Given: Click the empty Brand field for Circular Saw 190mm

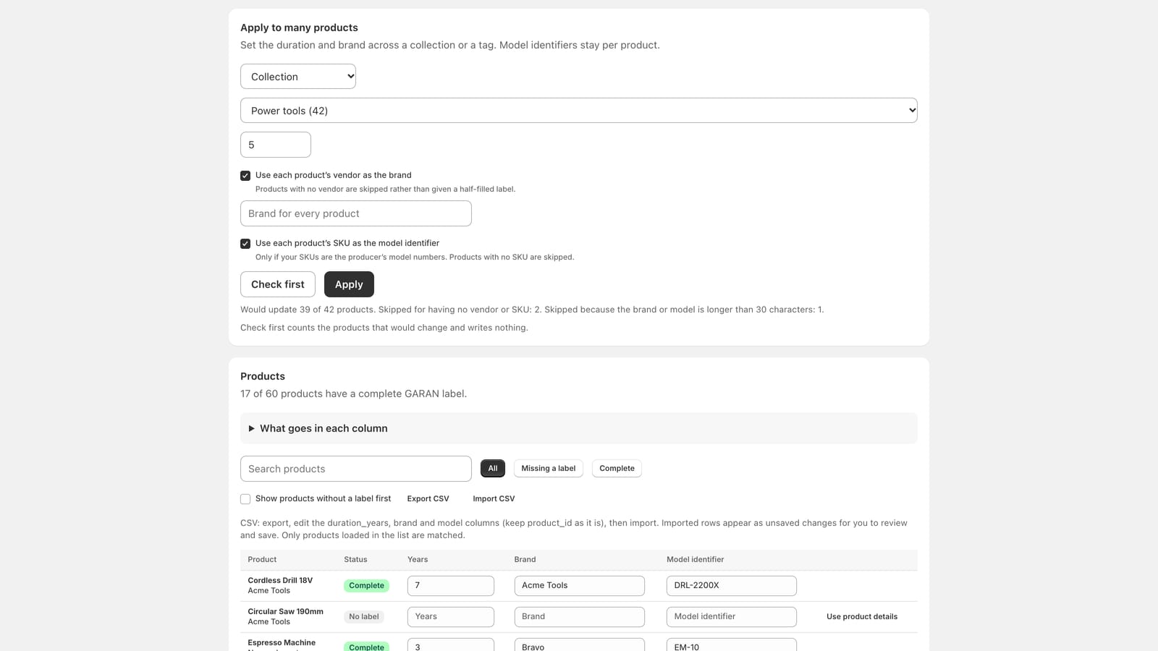Looking at the screenshot, I should tap(580, 617).
